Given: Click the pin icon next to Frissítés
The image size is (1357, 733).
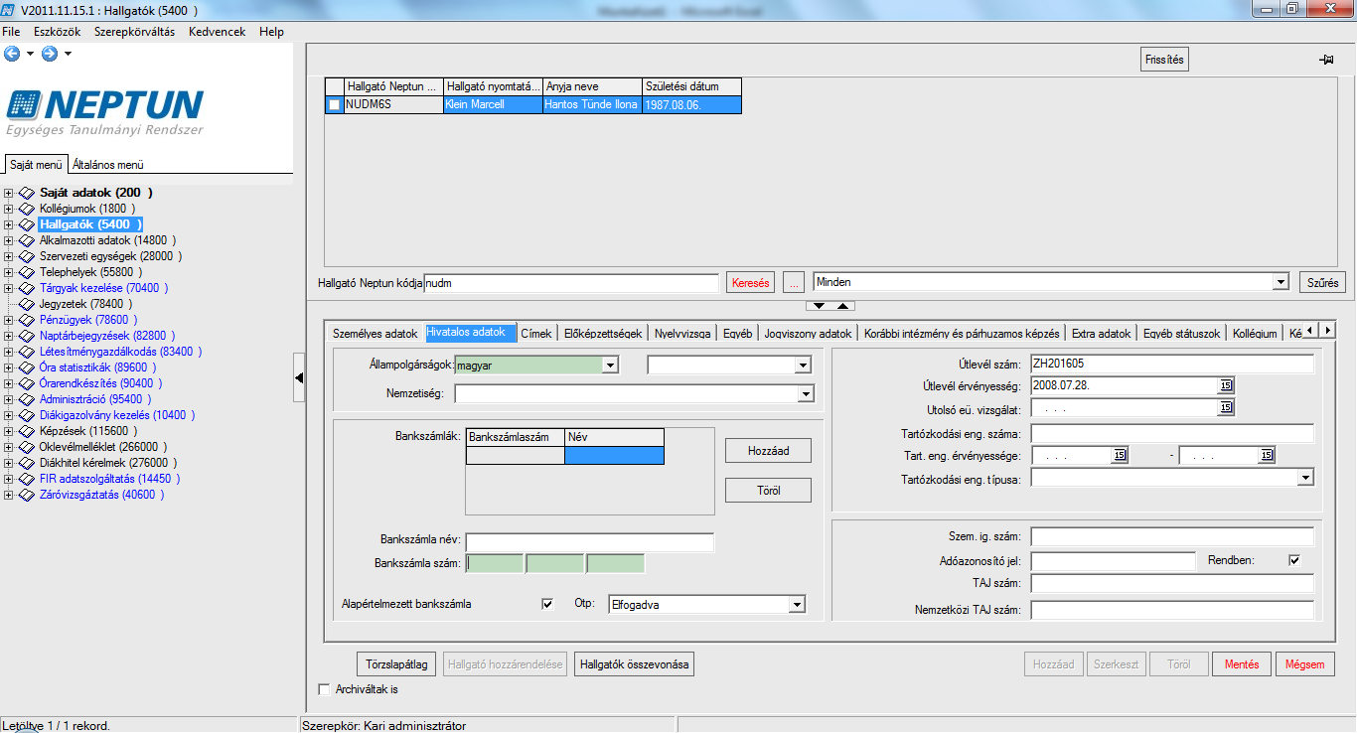Looking at the screenshot, I should point(1325,60).
